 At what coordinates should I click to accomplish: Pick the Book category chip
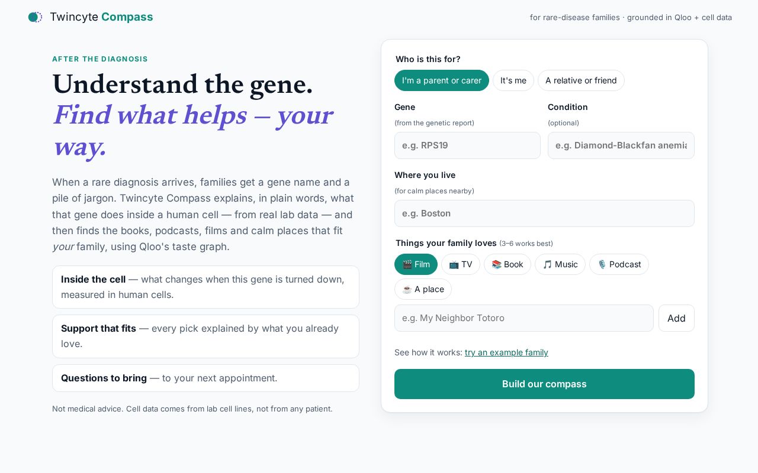[x=508, y=264]
